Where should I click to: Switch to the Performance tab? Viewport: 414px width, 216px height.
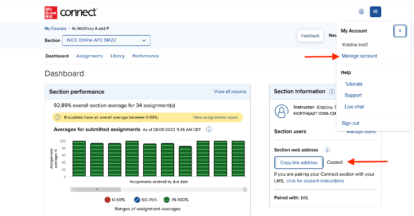pyautogui.click(x=145, y=56)
